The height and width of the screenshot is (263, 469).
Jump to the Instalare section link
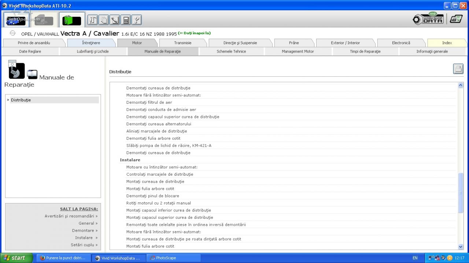[x=86, y=238]
